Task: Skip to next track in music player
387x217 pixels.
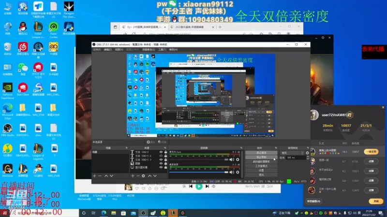Action: [208, 186]
